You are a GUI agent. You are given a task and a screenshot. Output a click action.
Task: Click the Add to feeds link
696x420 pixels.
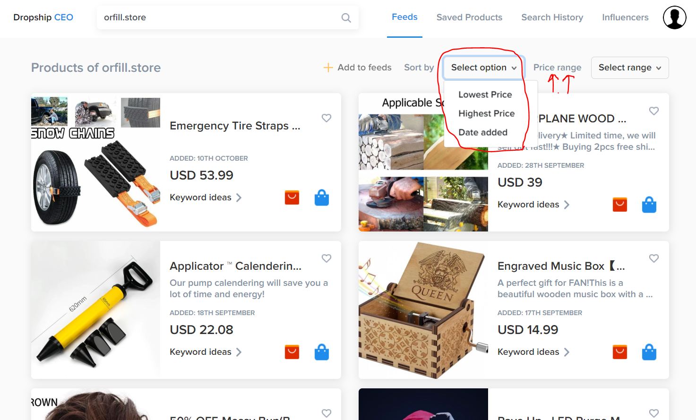[x=364, y=67]
